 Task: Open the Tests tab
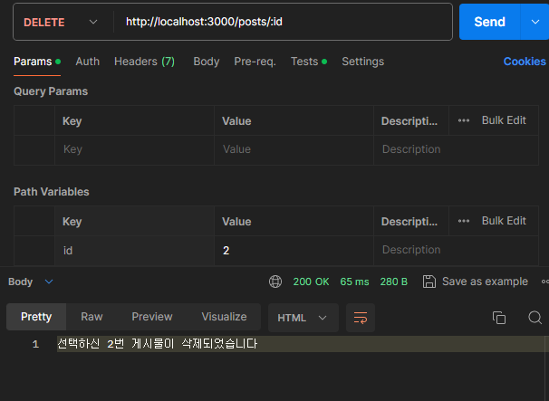(309, 62)
